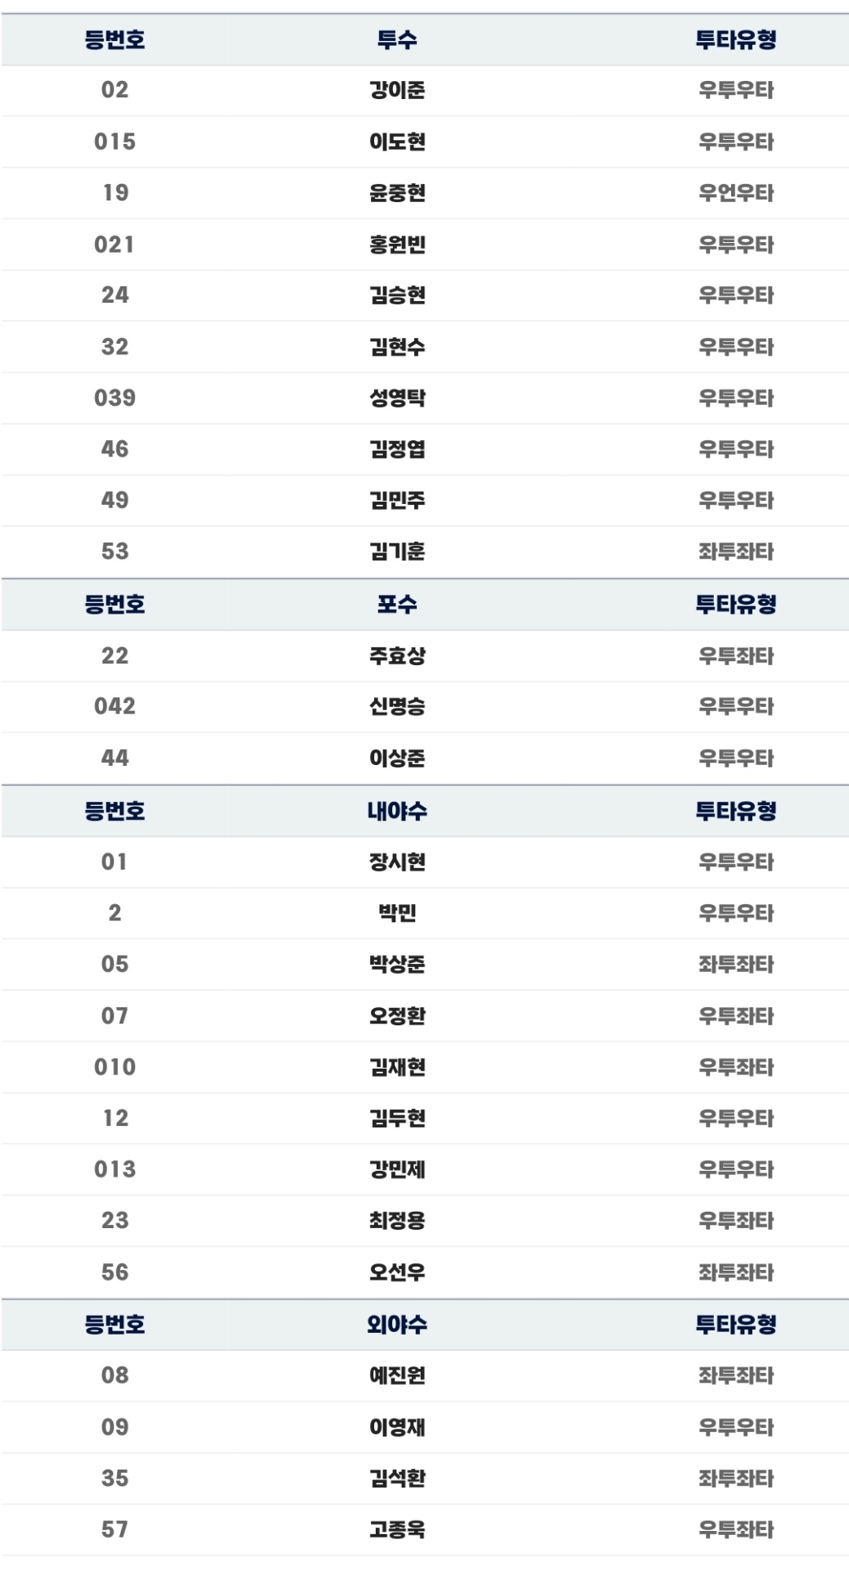849x1571 pixels.
Task: Click on pitcher 성영탁
Action: coord(397,398)
